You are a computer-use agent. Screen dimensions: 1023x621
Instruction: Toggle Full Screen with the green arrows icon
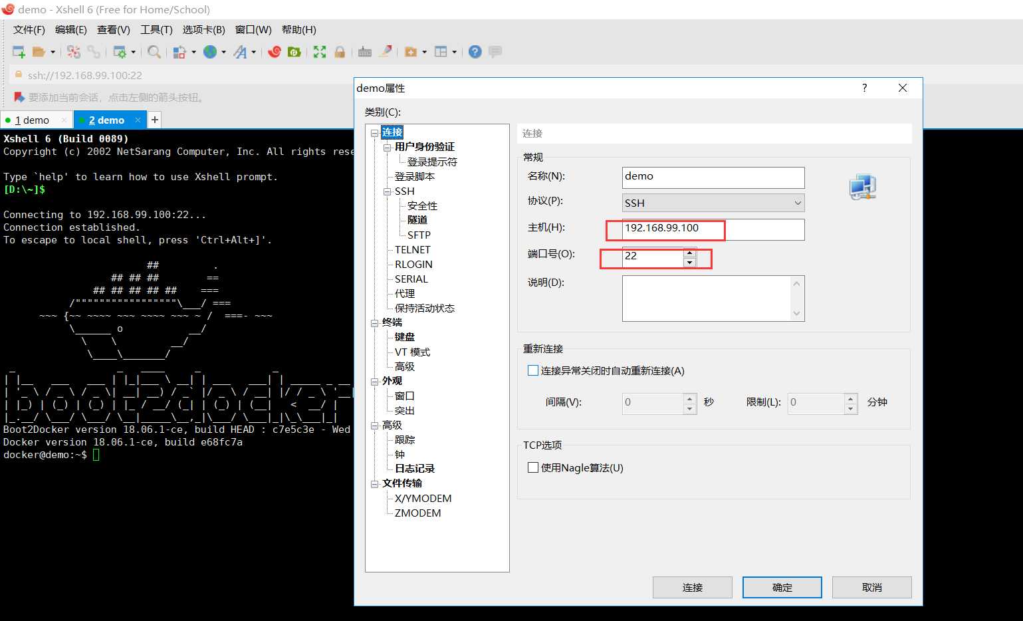point(320,52)
